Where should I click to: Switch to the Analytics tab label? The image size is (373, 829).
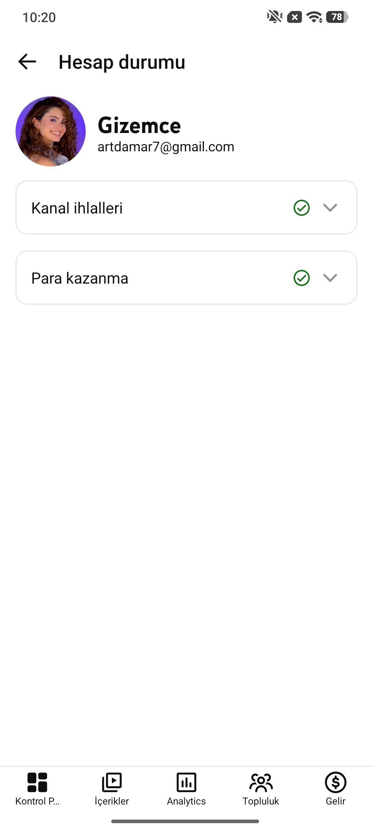(186, 801)
